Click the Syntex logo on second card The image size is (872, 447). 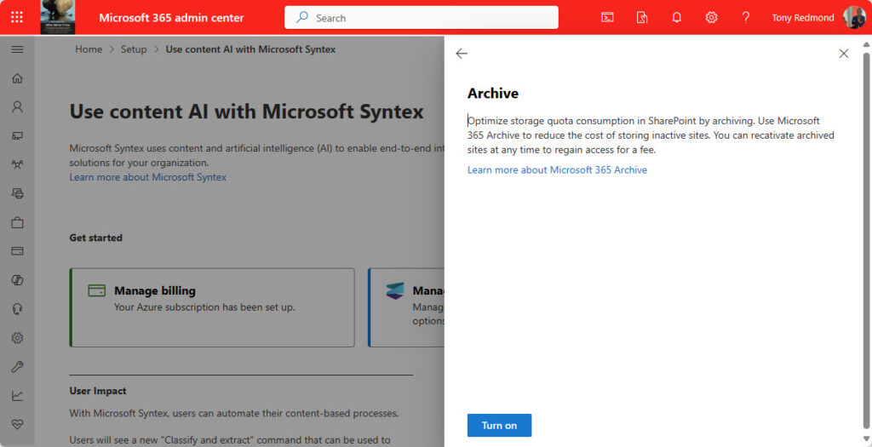(395, 291)
